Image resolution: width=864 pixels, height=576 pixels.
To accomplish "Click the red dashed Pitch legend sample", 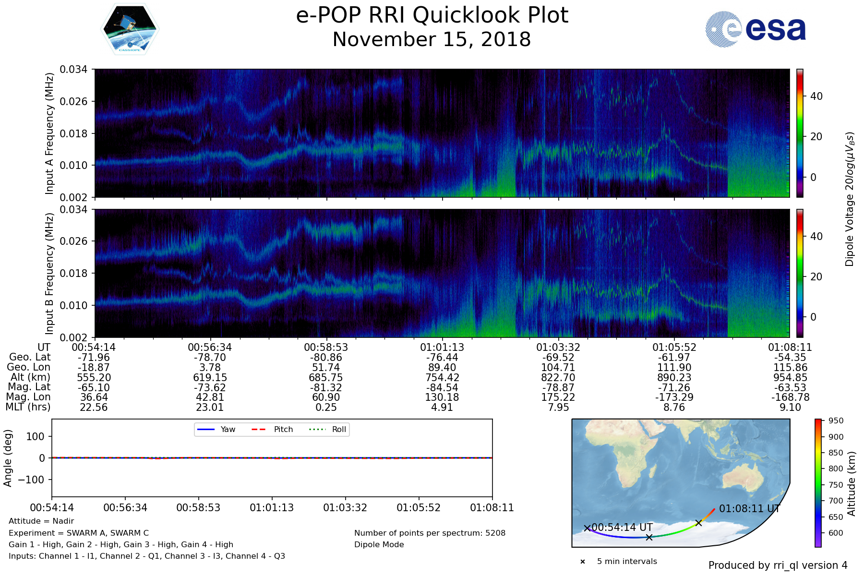I will point(259,429).
